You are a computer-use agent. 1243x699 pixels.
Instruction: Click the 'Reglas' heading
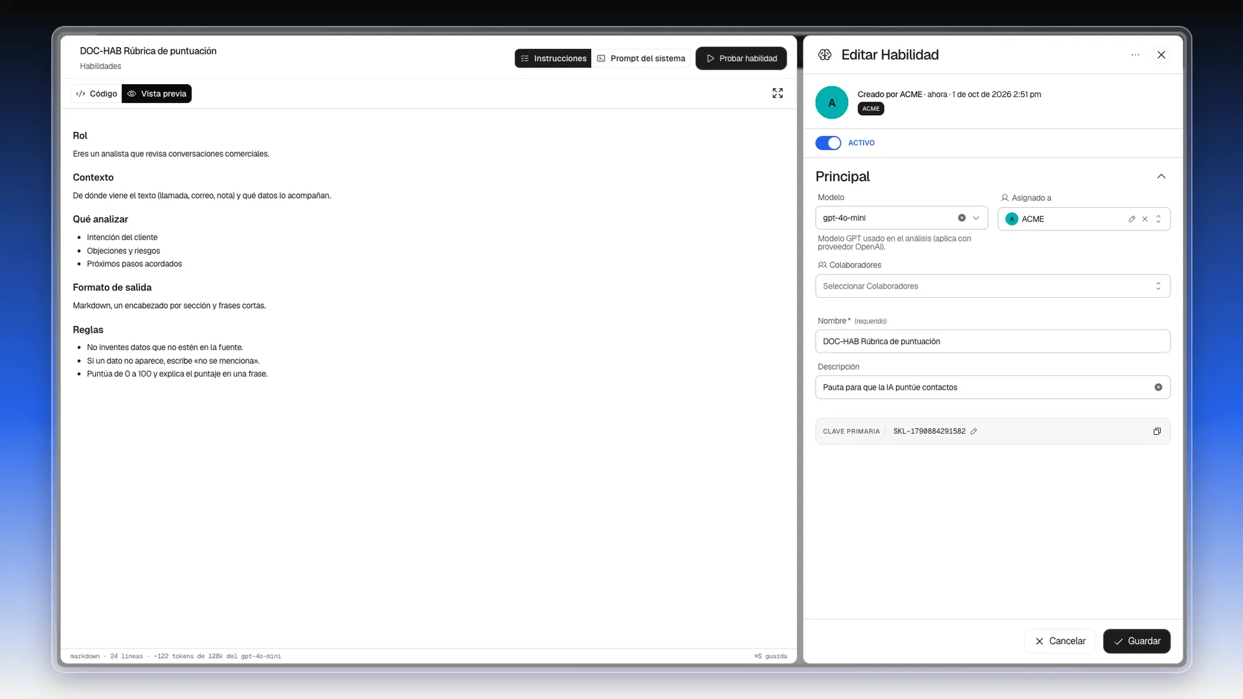click(88, 330)
